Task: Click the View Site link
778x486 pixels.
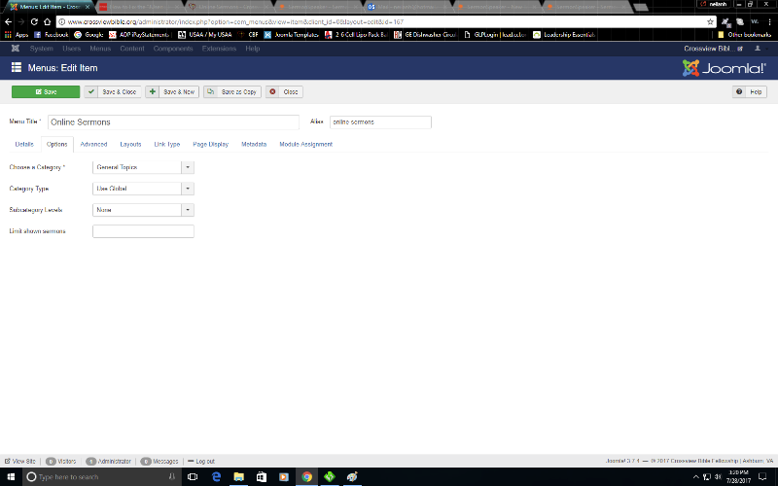Action: point(20,461)
